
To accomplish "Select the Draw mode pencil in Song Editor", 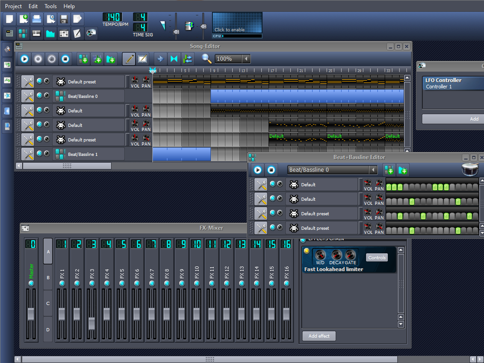I will (x=130, y=58).
